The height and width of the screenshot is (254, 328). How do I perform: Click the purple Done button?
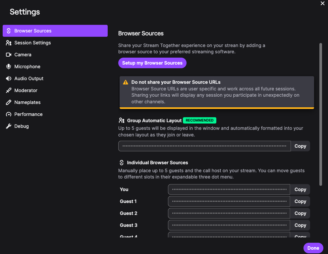(313, 248)
